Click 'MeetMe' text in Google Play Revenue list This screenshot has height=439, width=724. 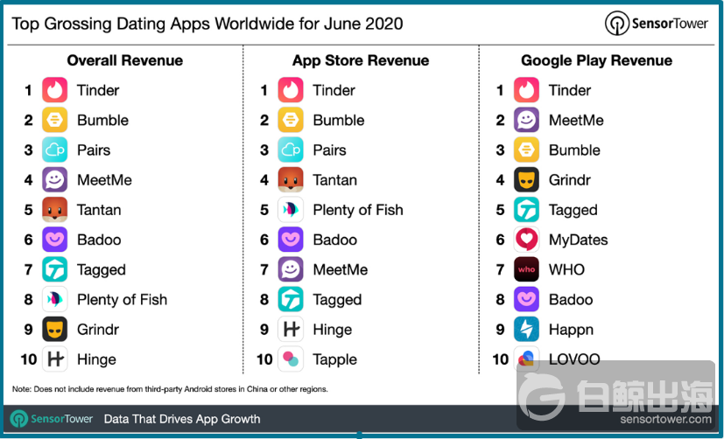point(576,121)
